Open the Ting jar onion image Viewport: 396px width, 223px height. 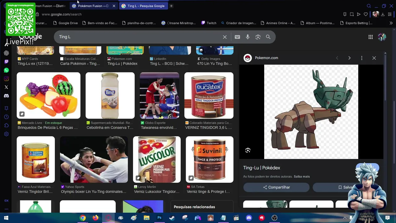coord(110,95)
